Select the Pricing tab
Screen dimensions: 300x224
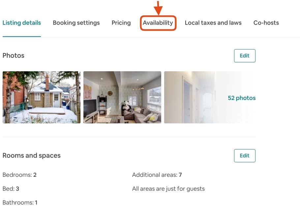[x=121, y=23]
